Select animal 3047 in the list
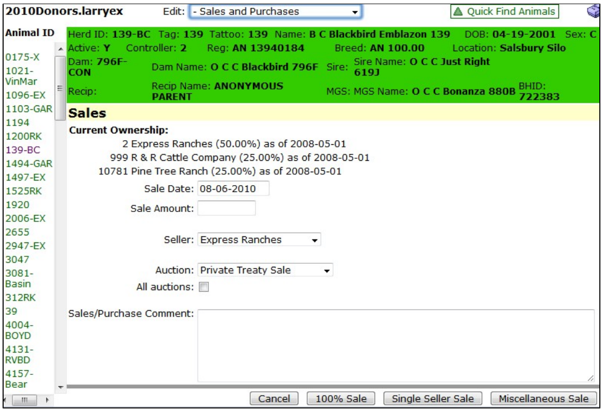 tap(18, 260)
